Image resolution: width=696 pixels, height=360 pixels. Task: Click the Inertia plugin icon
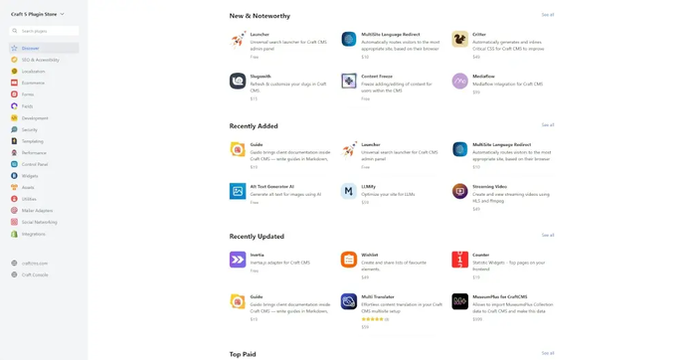click(x=238, y=260)
